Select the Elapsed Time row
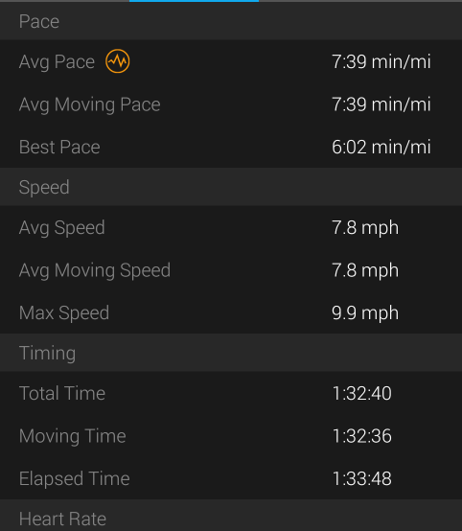This screenshot has height=531, width=462. 231,478
